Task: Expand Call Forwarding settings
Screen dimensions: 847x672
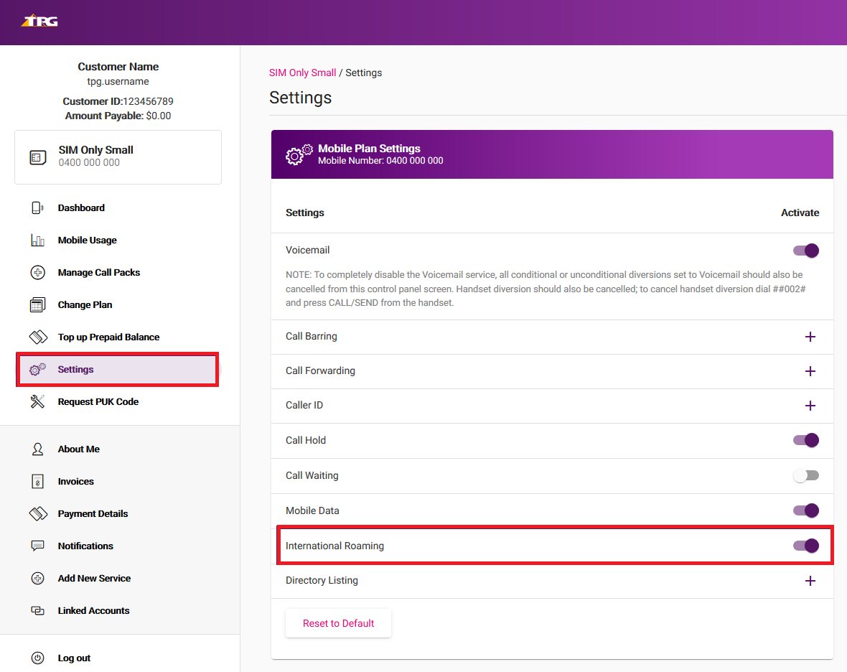Action: (x=810, y=371)
